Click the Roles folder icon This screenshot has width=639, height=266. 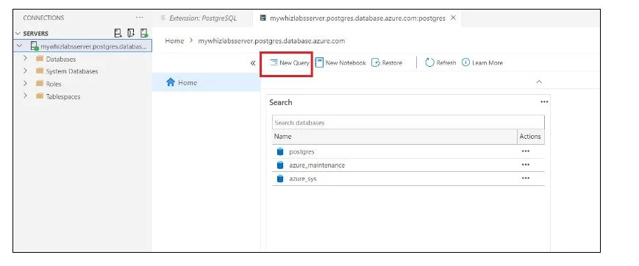click(x=40, y=84)
